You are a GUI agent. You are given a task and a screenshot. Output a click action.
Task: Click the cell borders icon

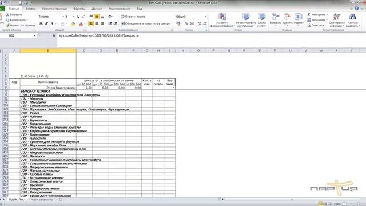62,23
